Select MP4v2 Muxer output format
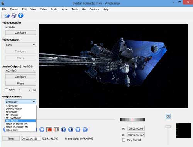 (20, 118)
